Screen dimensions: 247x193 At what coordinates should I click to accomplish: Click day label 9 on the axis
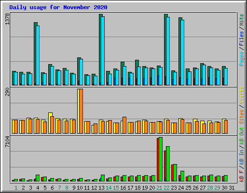click(74, 188)
